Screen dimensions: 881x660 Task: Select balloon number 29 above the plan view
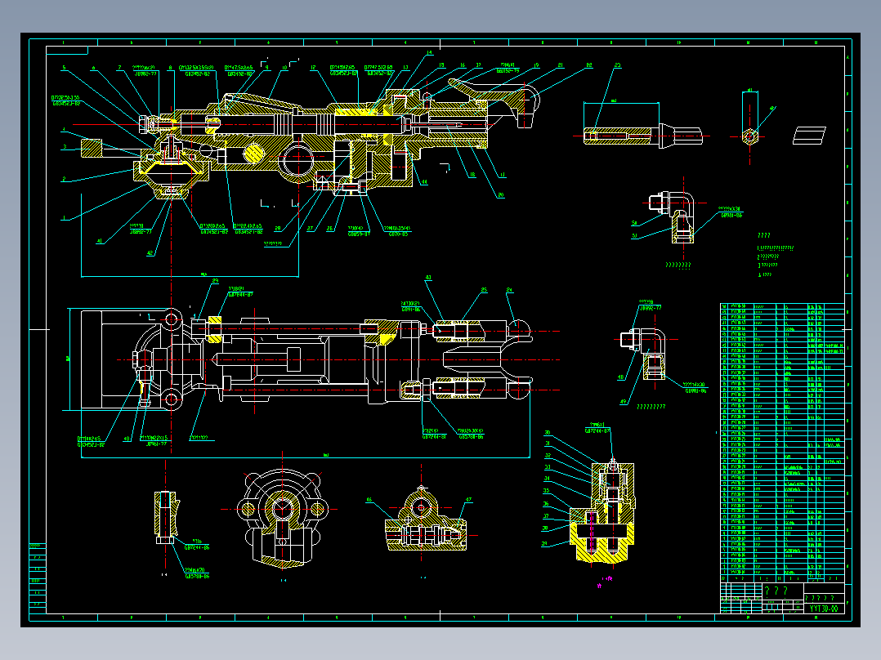[215, 281]
